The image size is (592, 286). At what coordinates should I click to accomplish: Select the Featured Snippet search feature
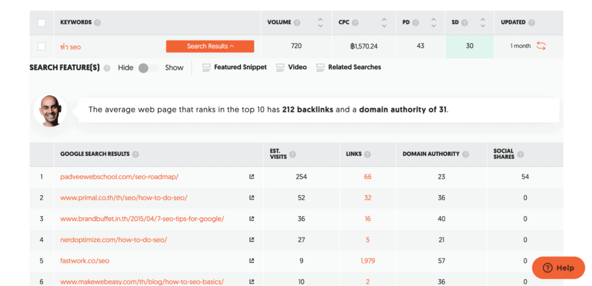point(234,68)
